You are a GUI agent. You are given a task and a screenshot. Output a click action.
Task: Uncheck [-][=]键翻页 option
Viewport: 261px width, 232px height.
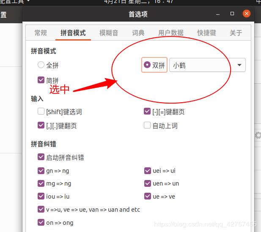click(147, 111)
